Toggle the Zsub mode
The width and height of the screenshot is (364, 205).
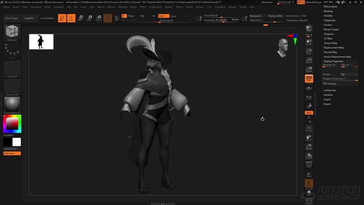174,16
